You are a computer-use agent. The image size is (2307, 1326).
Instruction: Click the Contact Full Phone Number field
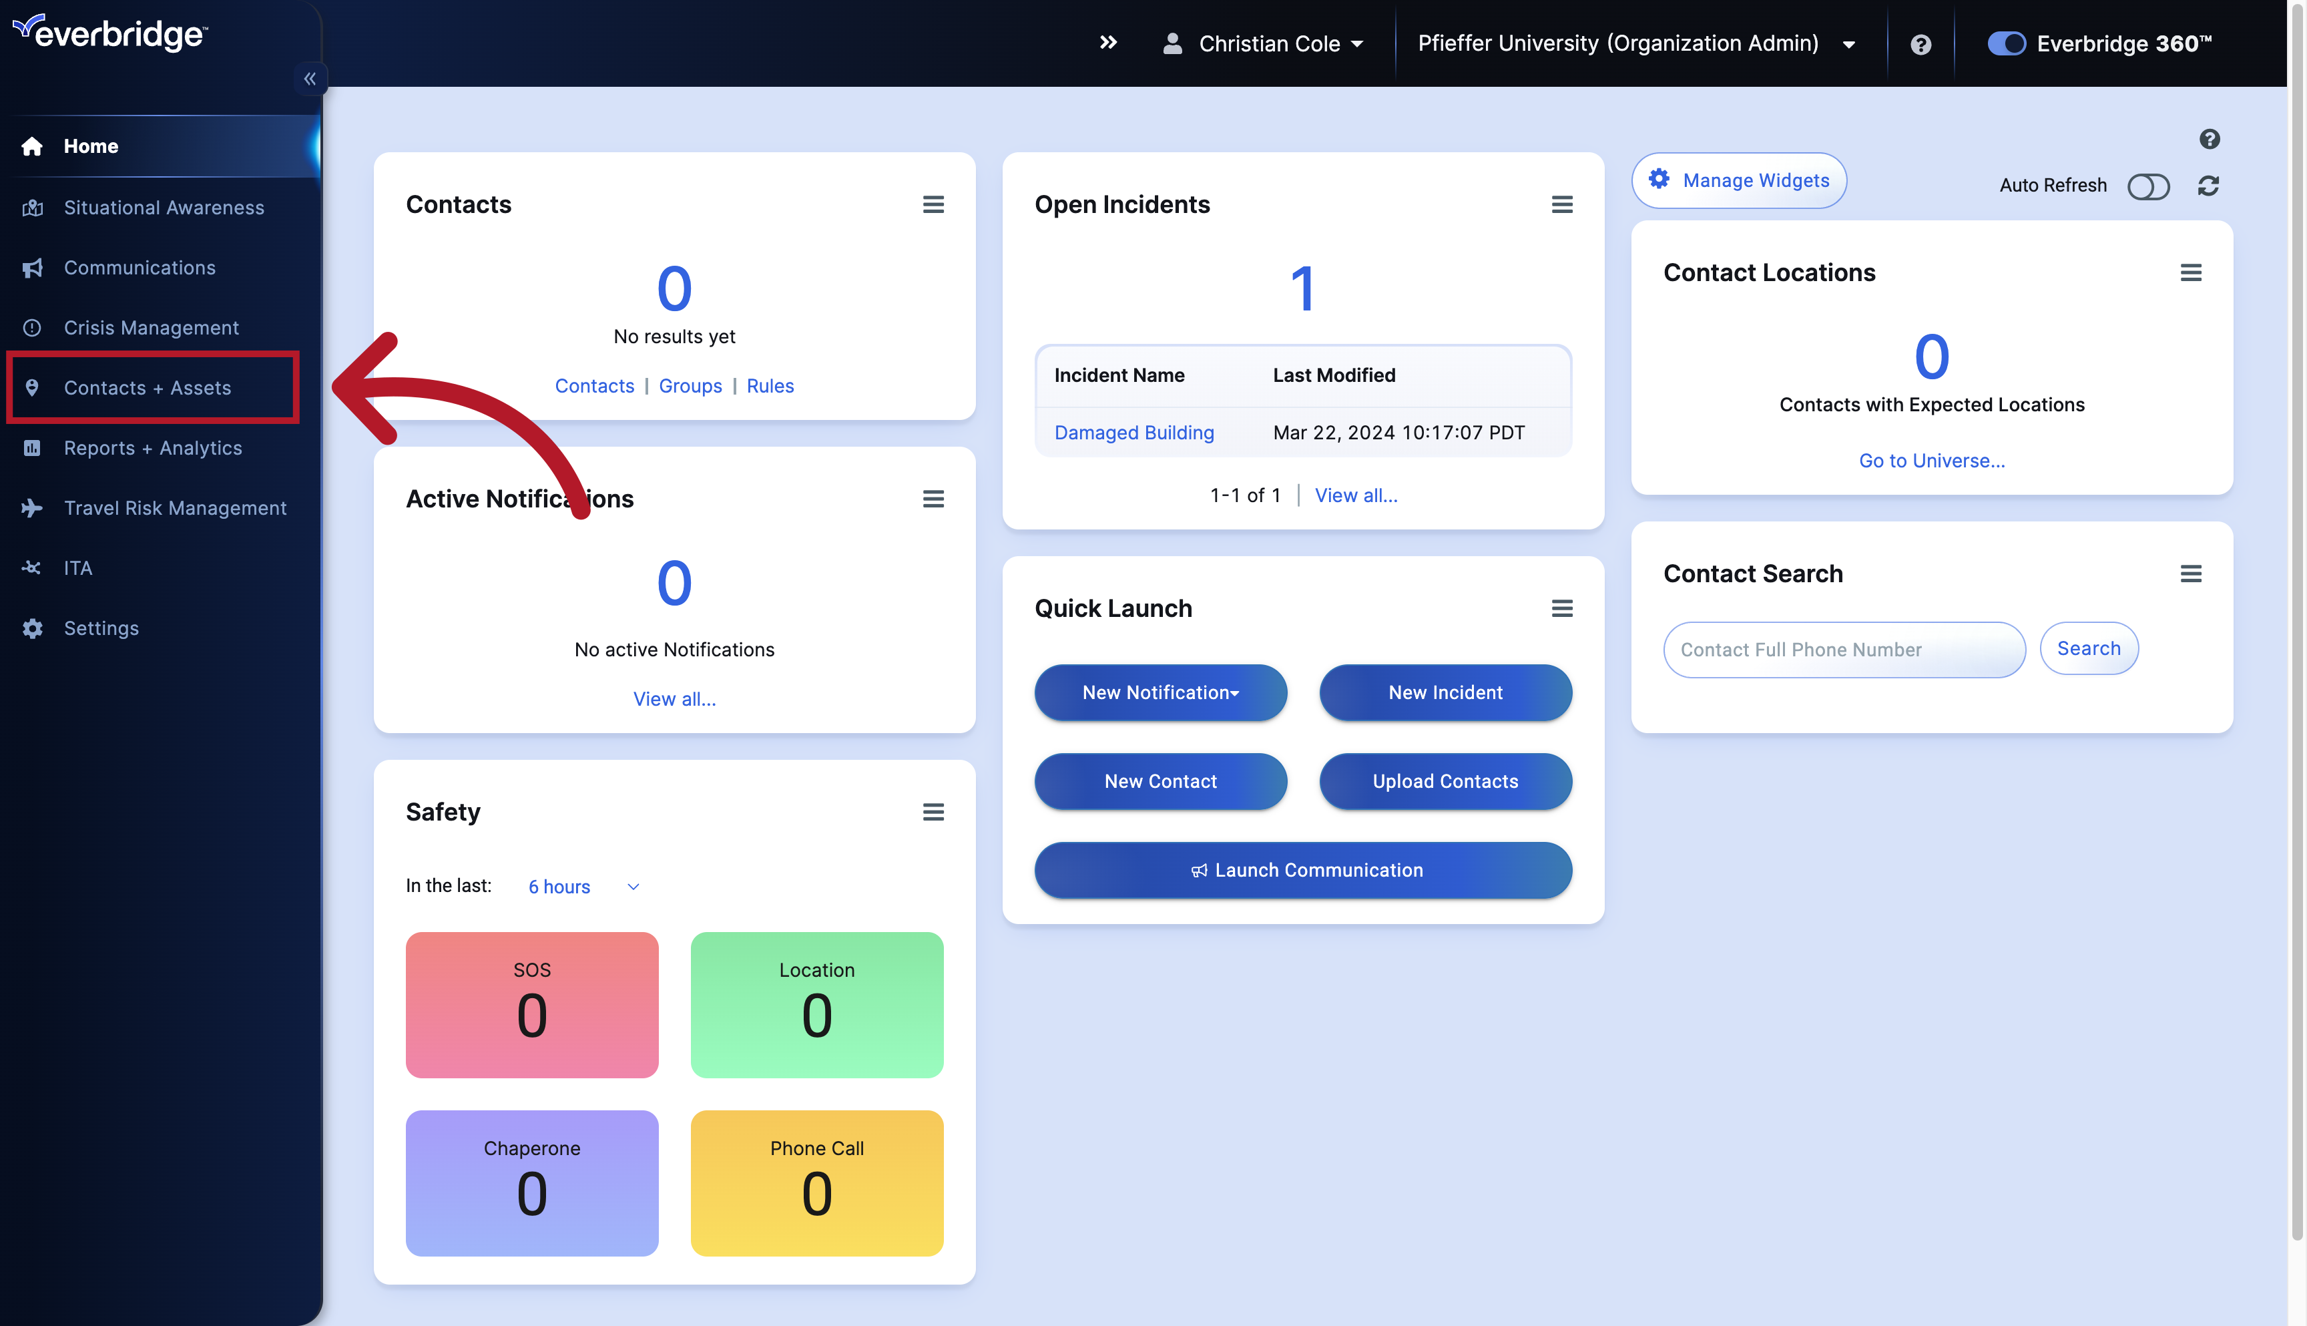1844,650
